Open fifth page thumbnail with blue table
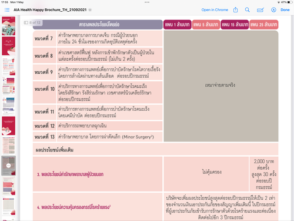Image resolution: width=294 pixels, height=221 pixels. pyautogui.click(x=8, y=106)
